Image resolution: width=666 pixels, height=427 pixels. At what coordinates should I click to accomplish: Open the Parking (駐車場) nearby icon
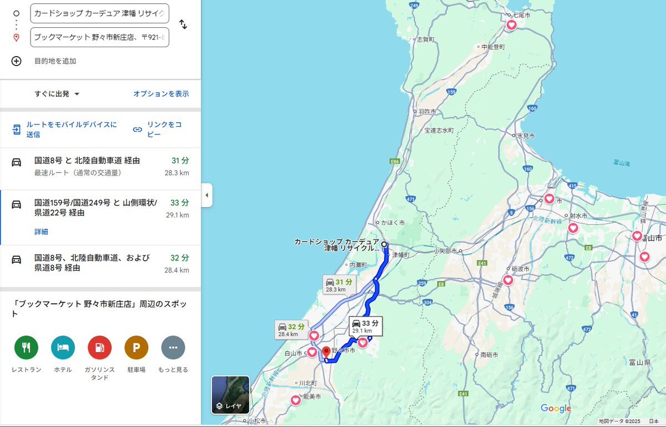point(137,348)
